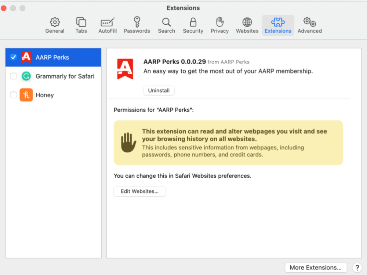Click the AARP Perks logo thumbnail
The width and height of the screenshot is (367, 275).
(x=125, y=68)
